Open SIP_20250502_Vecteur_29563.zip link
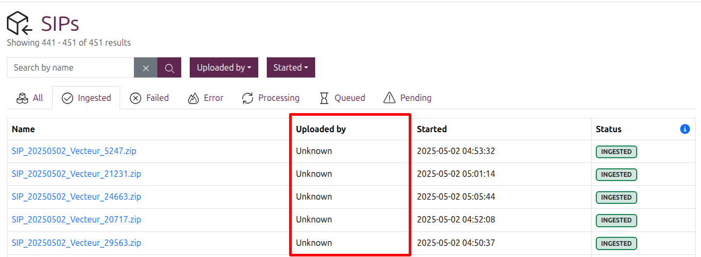This screenshot has height=257, width=701. click(77, 243)
